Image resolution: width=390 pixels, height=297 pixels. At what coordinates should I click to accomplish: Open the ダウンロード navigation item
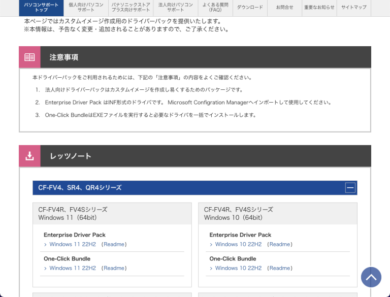point(250,8)
